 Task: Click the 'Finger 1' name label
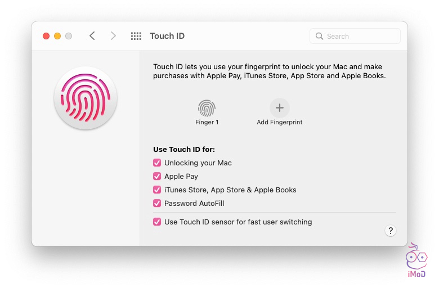click(207, 123)
